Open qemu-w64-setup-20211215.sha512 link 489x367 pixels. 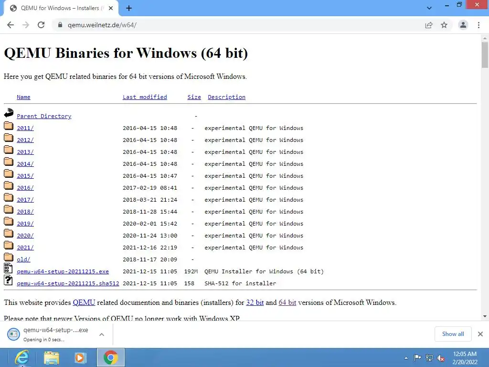click(68, 283)
